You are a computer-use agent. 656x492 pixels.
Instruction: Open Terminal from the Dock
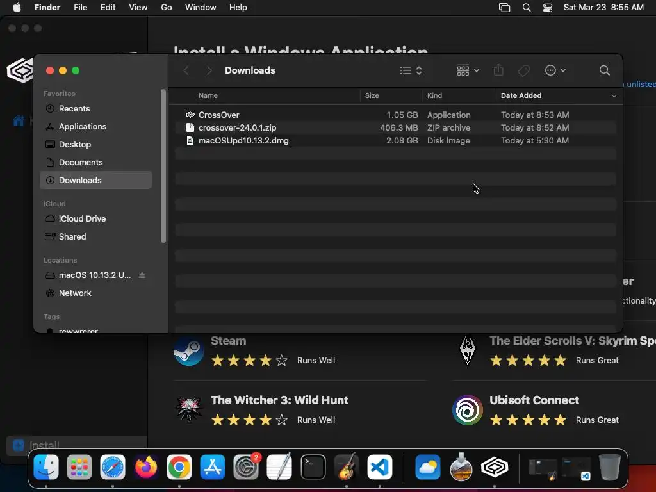(x=313, y=467)
